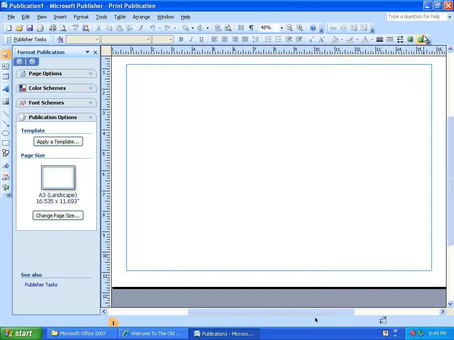Toggle numbered list formatting

point(268,39)
